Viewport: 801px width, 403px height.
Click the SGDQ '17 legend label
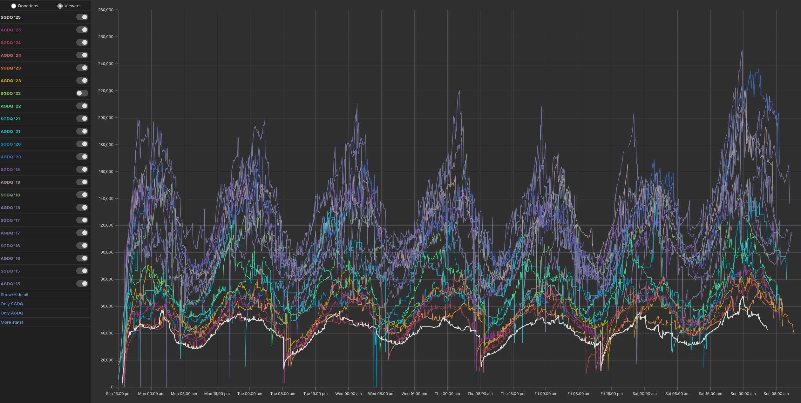[x=10, y=221]
